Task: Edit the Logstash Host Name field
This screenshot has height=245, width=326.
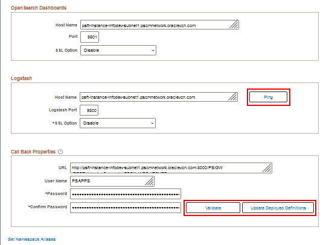Action: pos(159,97)
